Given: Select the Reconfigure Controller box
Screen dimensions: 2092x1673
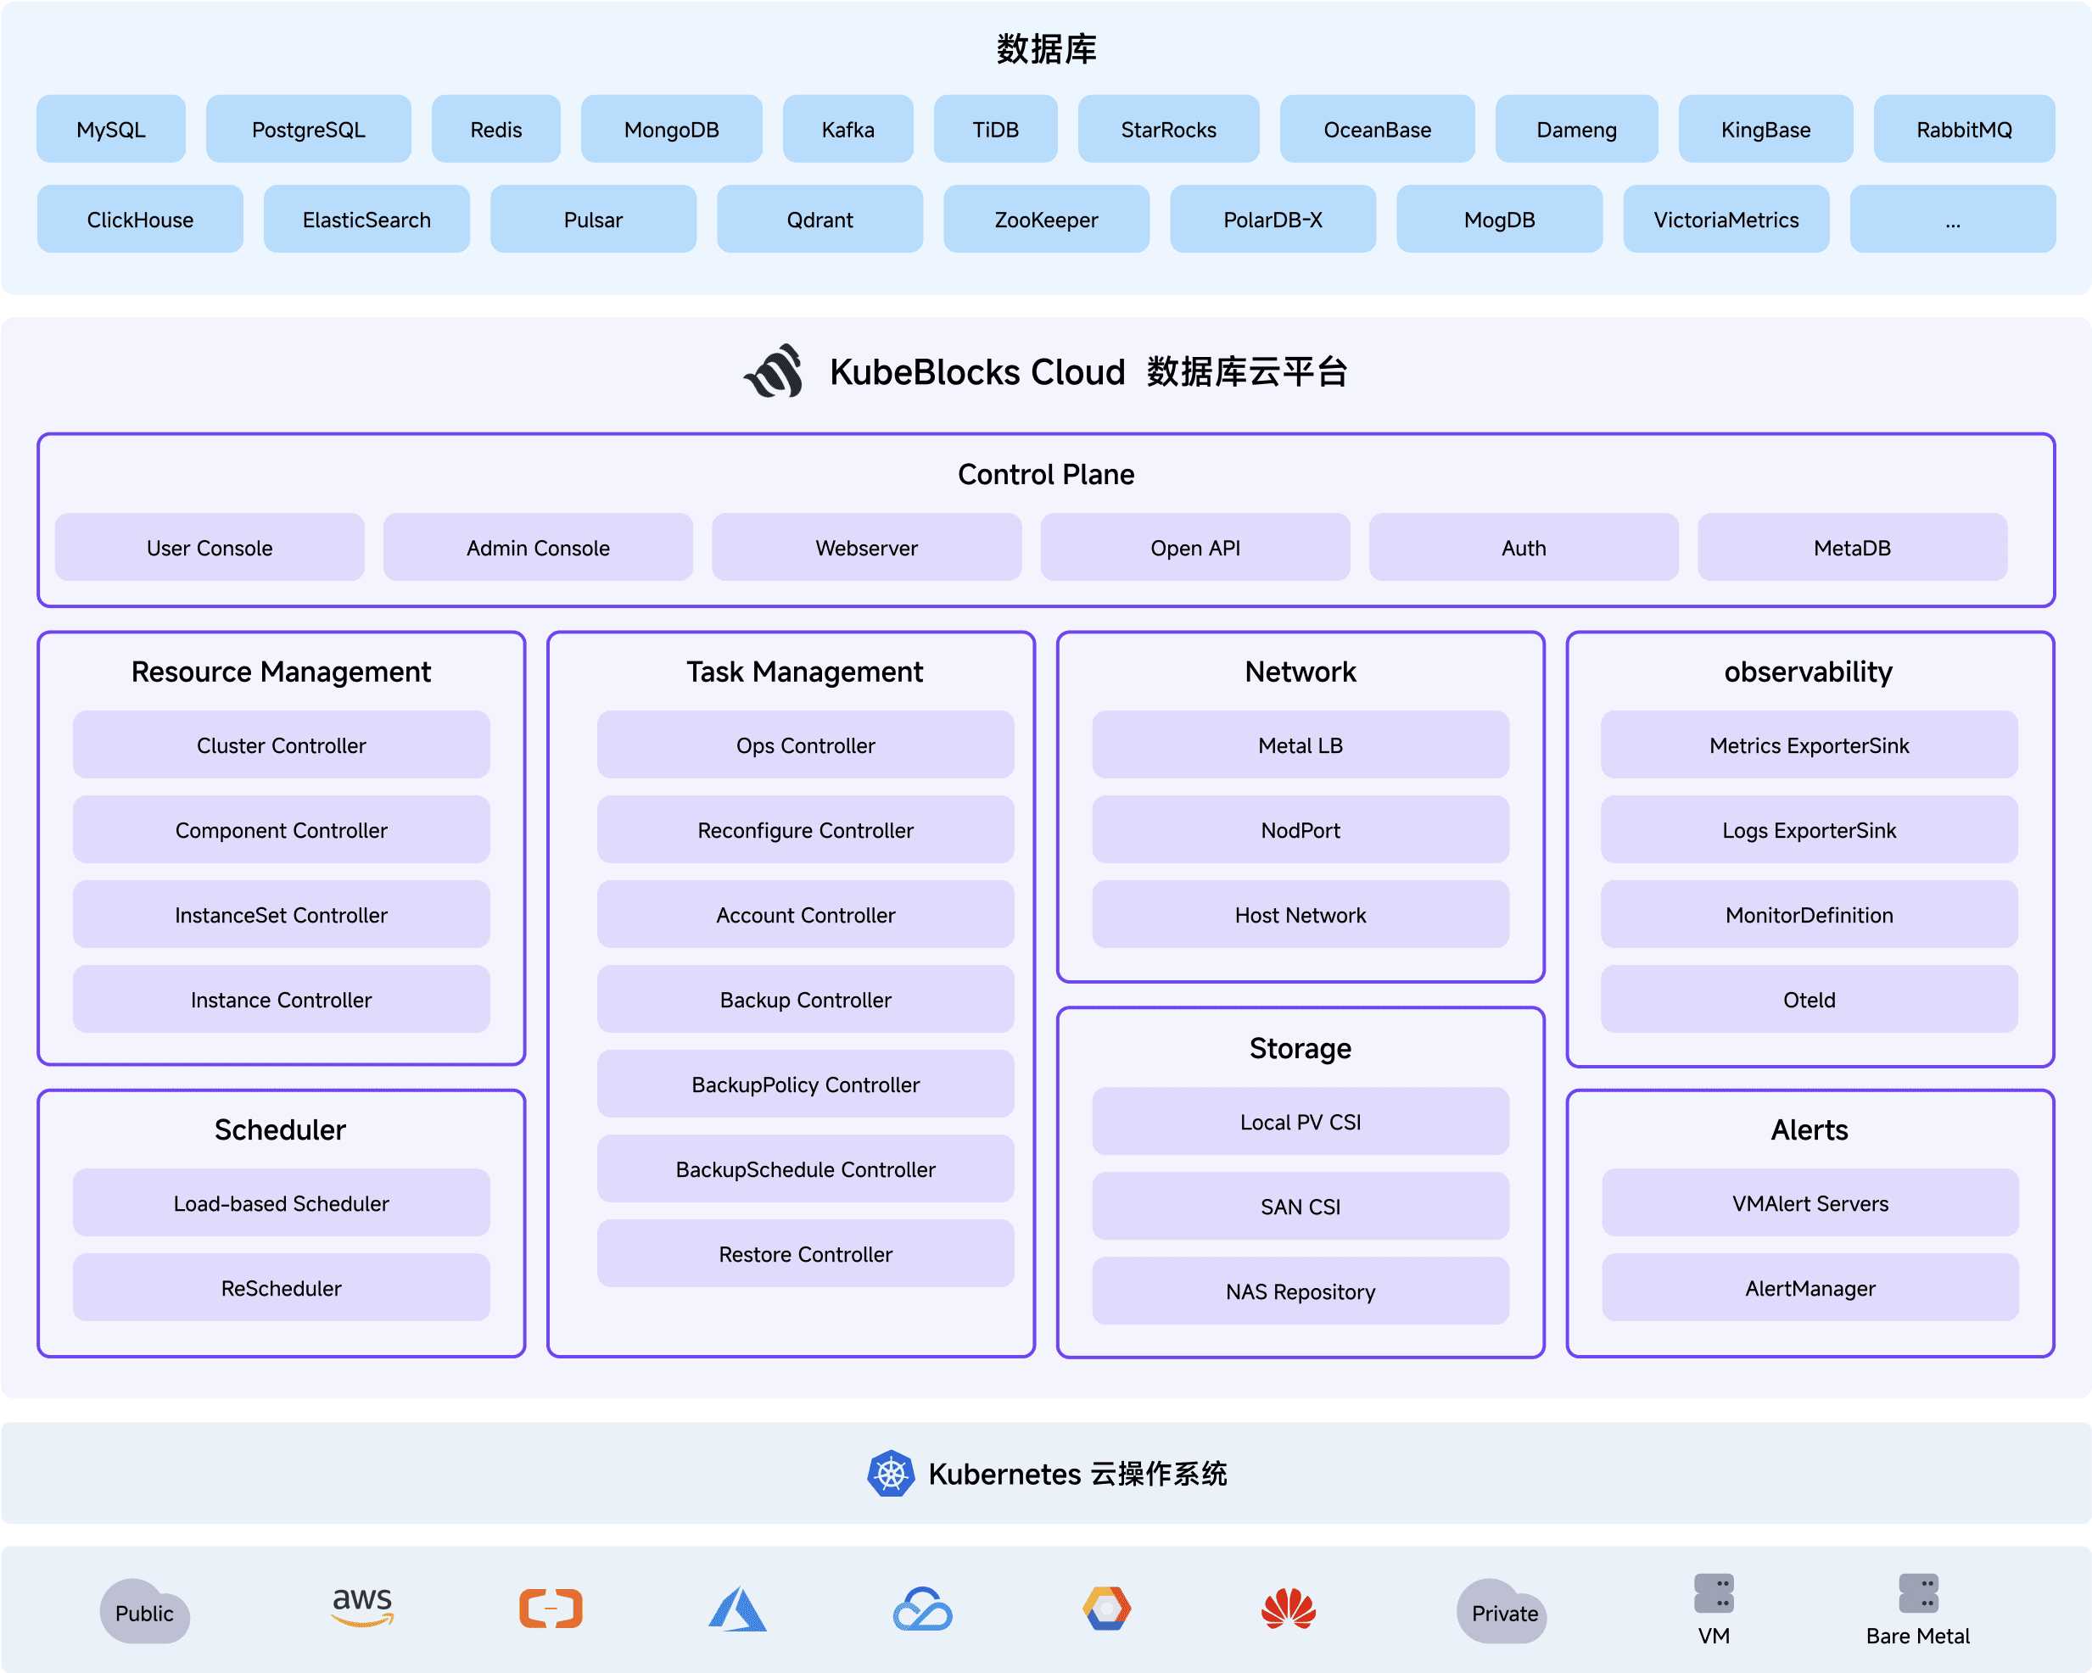Looking at the screenshot, I should pyautogui.click(x=805, y=829).
